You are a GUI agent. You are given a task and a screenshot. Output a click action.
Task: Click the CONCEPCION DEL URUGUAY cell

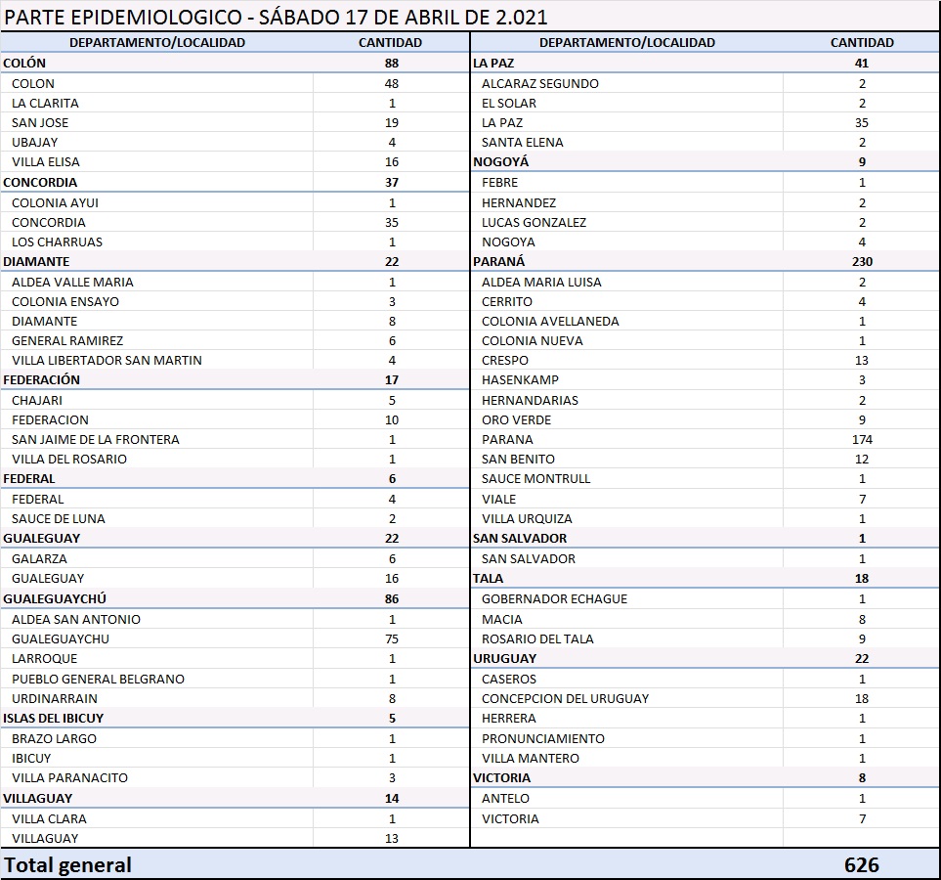click(565, 699)
